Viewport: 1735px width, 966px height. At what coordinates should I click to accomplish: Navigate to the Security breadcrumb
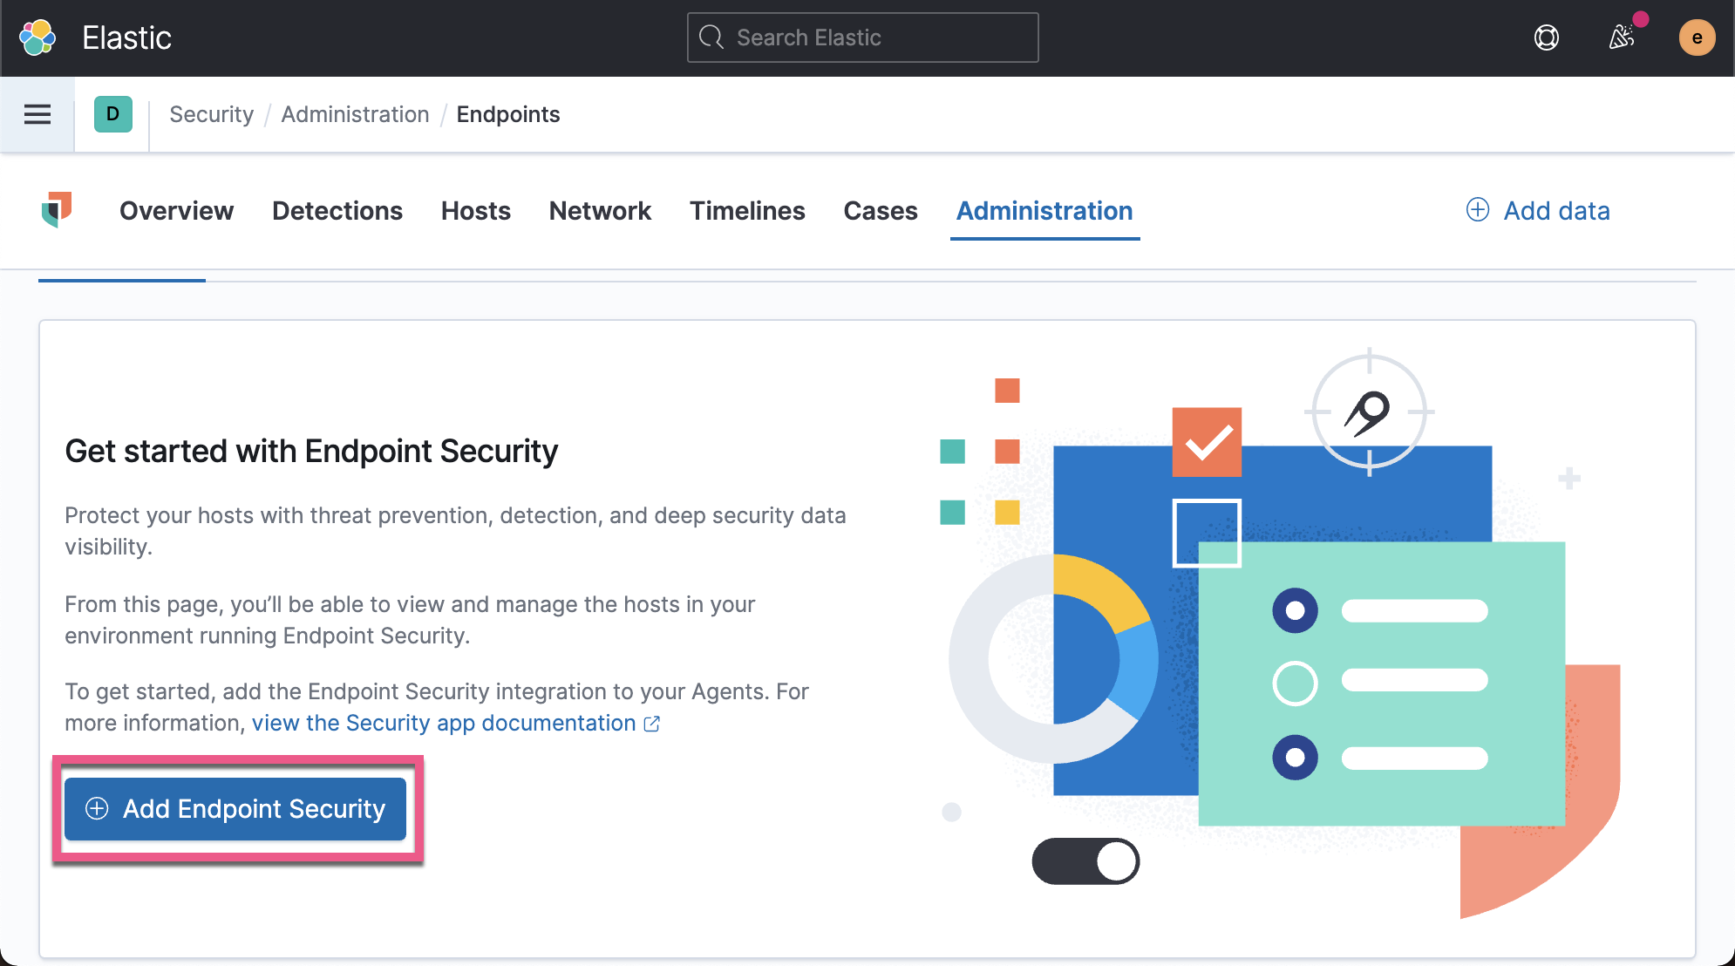click(211, 114)
